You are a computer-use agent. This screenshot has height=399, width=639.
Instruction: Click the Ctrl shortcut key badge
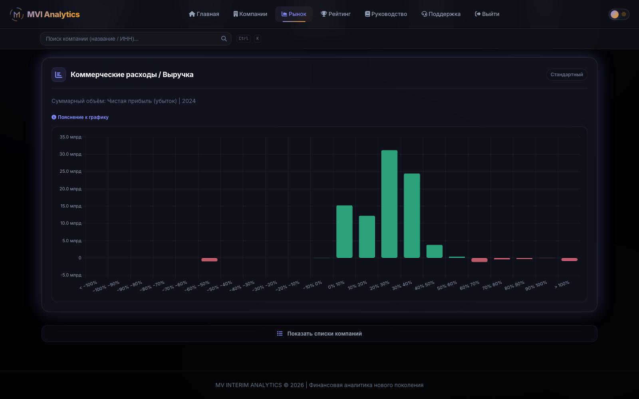pyautogui.click(x=244, y=39)
